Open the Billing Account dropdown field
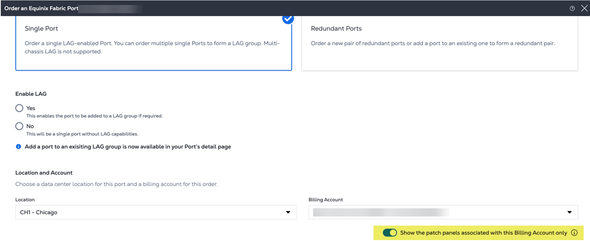This screenshot has height=241, width=590. point(436,212)
